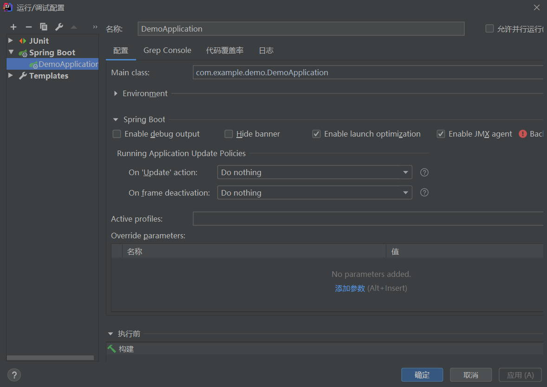This screenshot has height=387, width=547.
Task: Click into the Main class field
Action: pyautogui.click(x=368, y=72)
